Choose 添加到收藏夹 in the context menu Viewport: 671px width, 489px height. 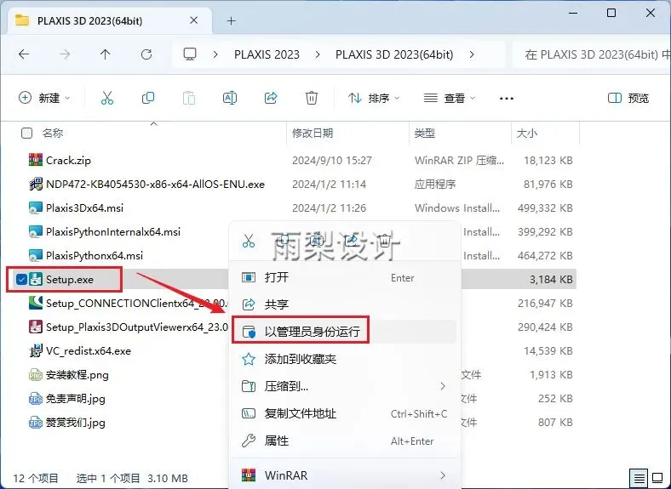coord(345,359)
